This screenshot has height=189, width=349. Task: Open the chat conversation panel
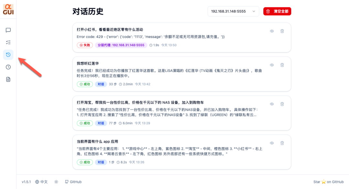8,30
